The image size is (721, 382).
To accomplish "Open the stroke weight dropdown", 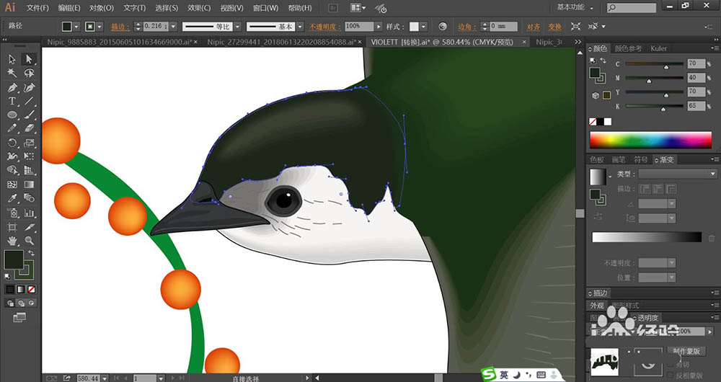I will point(173,27).
